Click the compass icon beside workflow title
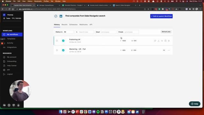This screenshot has width=204, height=115. 56,16
